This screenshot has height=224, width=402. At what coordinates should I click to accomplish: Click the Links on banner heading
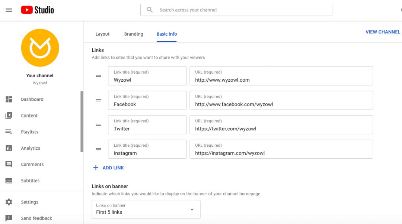(x=110, y=186)
